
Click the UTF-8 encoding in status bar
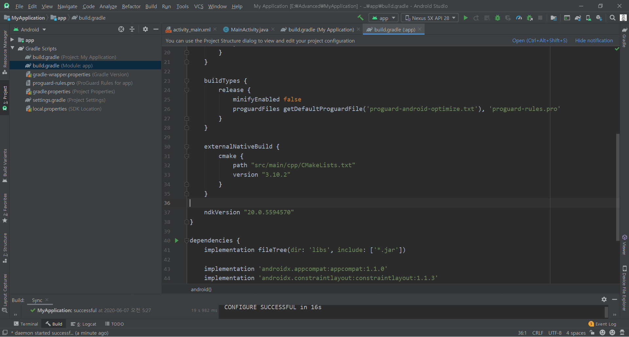point(555,333)
